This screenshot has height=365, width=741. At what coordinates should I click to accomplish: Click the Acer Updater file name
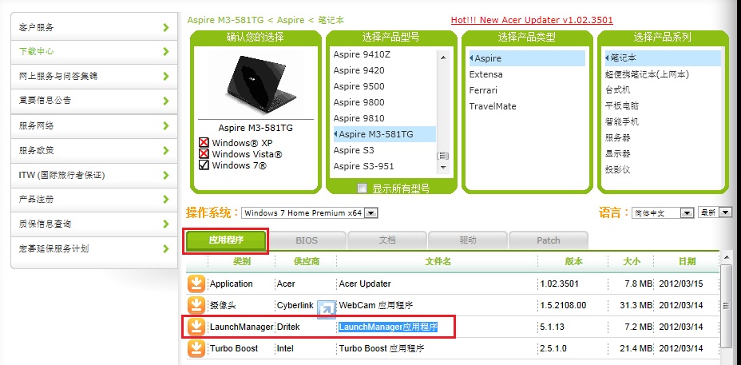pos(365,284)
